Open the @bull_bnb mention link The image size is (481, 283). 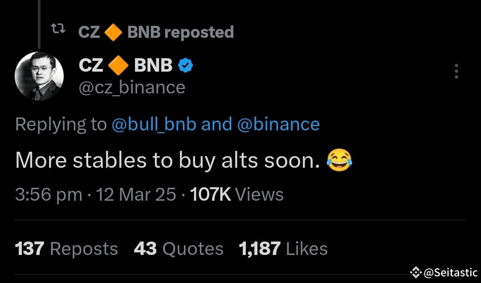pos(154,125)
